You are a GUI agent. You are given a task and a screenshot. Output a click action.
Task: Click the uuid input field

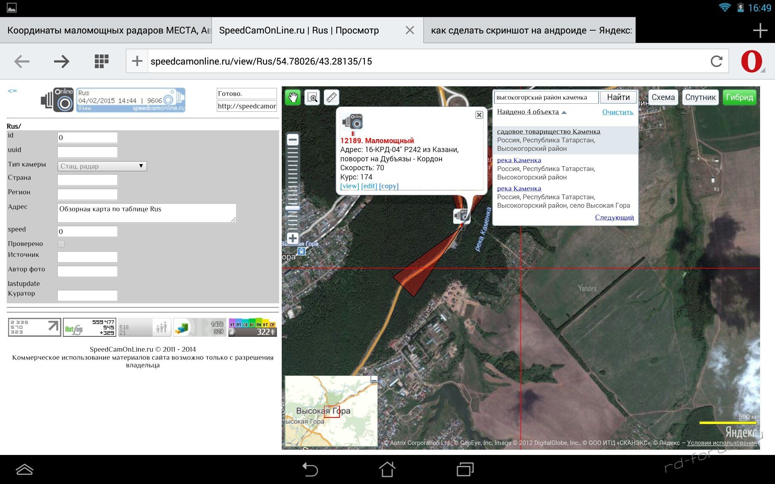(88, 152)
